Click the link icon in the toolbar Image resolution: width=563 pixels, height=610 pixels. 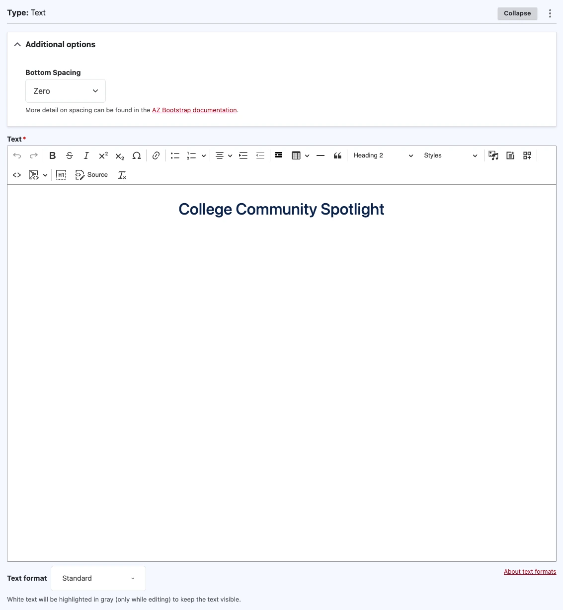[x=156, y=155]
